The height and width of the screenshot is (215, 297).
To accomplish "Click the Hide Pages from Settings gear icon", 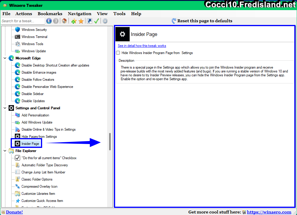I will point(18,136).
